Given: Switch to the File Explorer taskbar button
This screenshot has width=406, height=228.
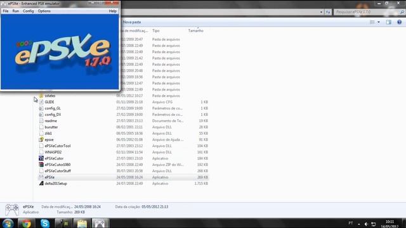Looking at the screenshot, I should tap(82, 223).
